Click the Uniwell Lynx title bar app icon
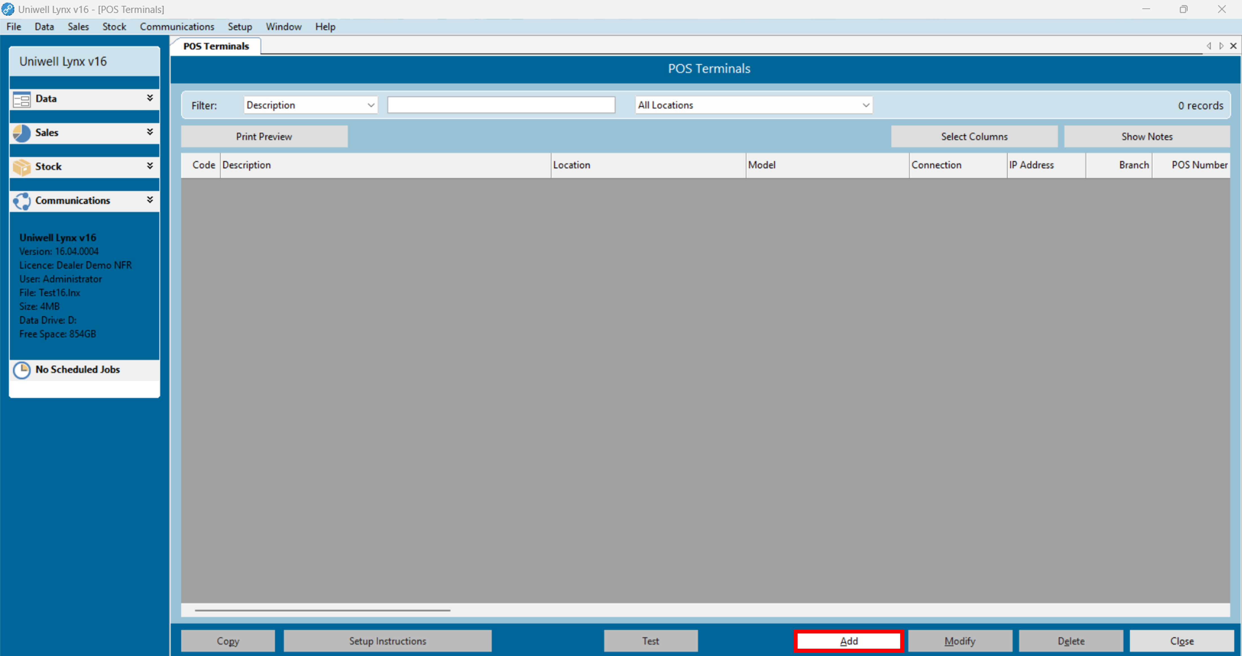 click(8, 9)
